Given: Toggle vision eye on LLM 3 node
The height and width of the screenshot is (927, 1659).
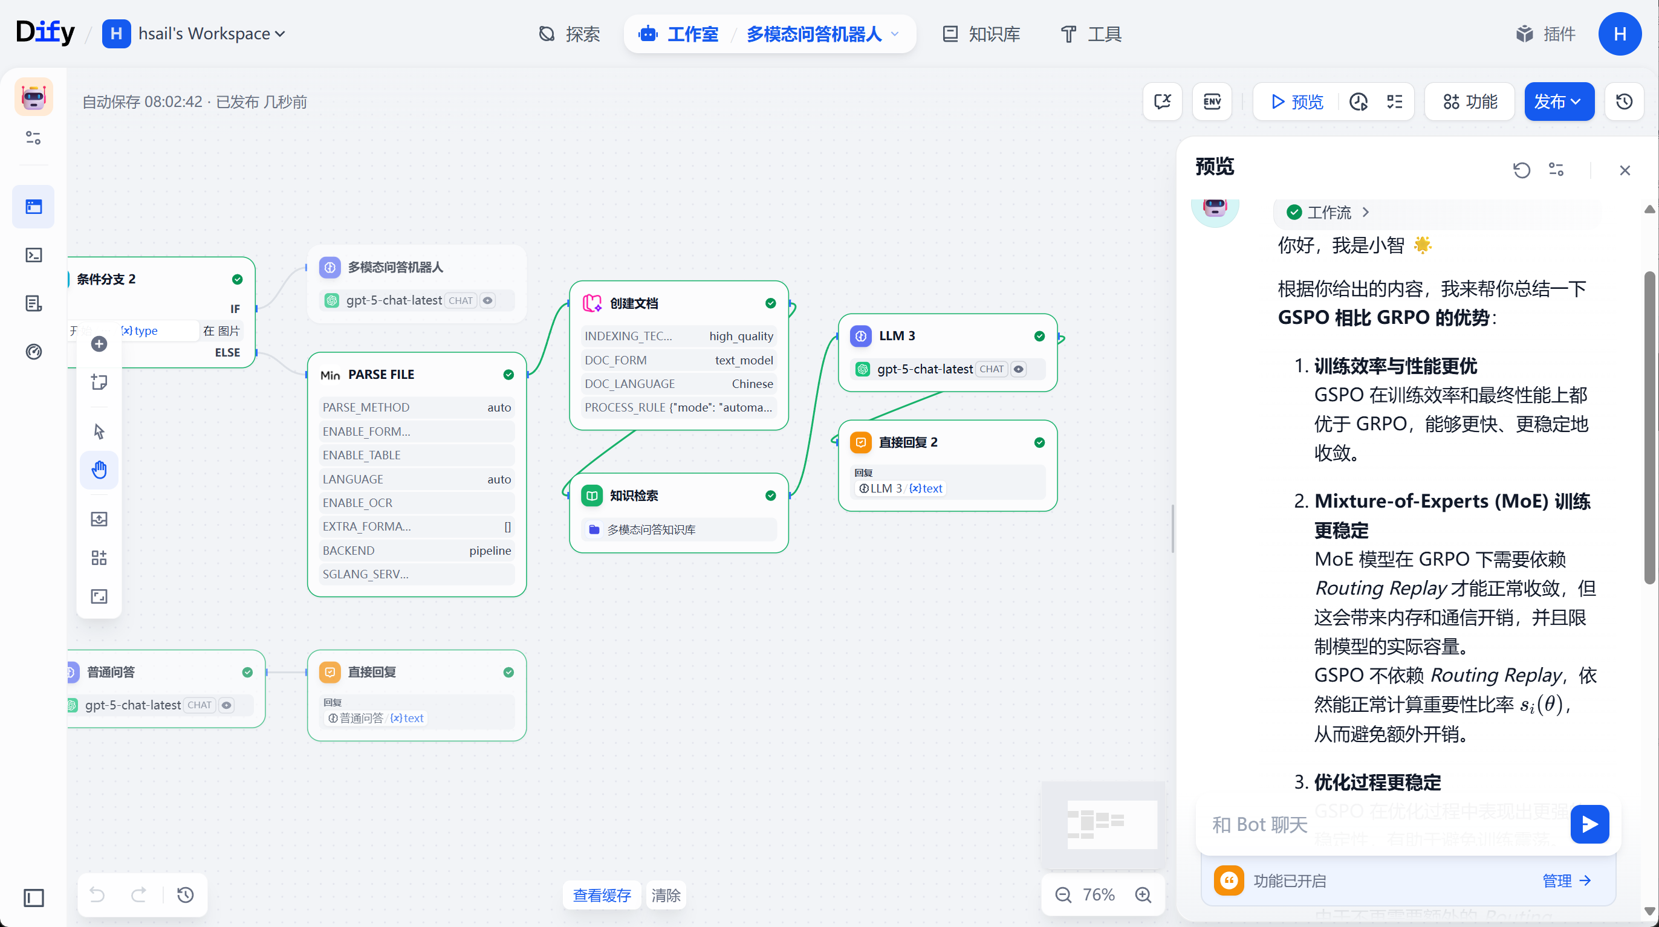Looking at the screenshot, I should [x=1018, y=369].
